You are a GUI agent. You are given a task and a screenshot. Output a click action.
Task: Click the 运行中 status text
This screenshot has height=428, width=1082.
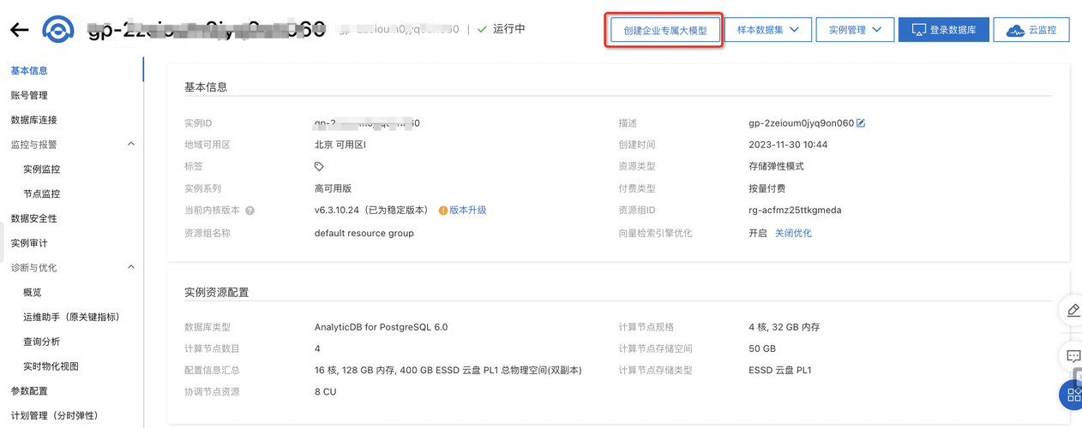click(x=509, y=29)
